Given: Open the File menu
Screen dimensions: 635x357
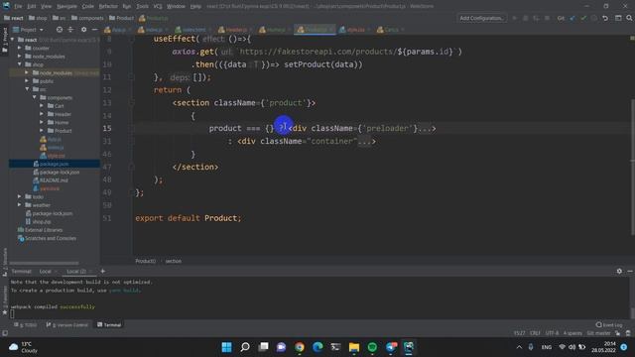Looking at the screenshot, I should (x=18, y=6).
